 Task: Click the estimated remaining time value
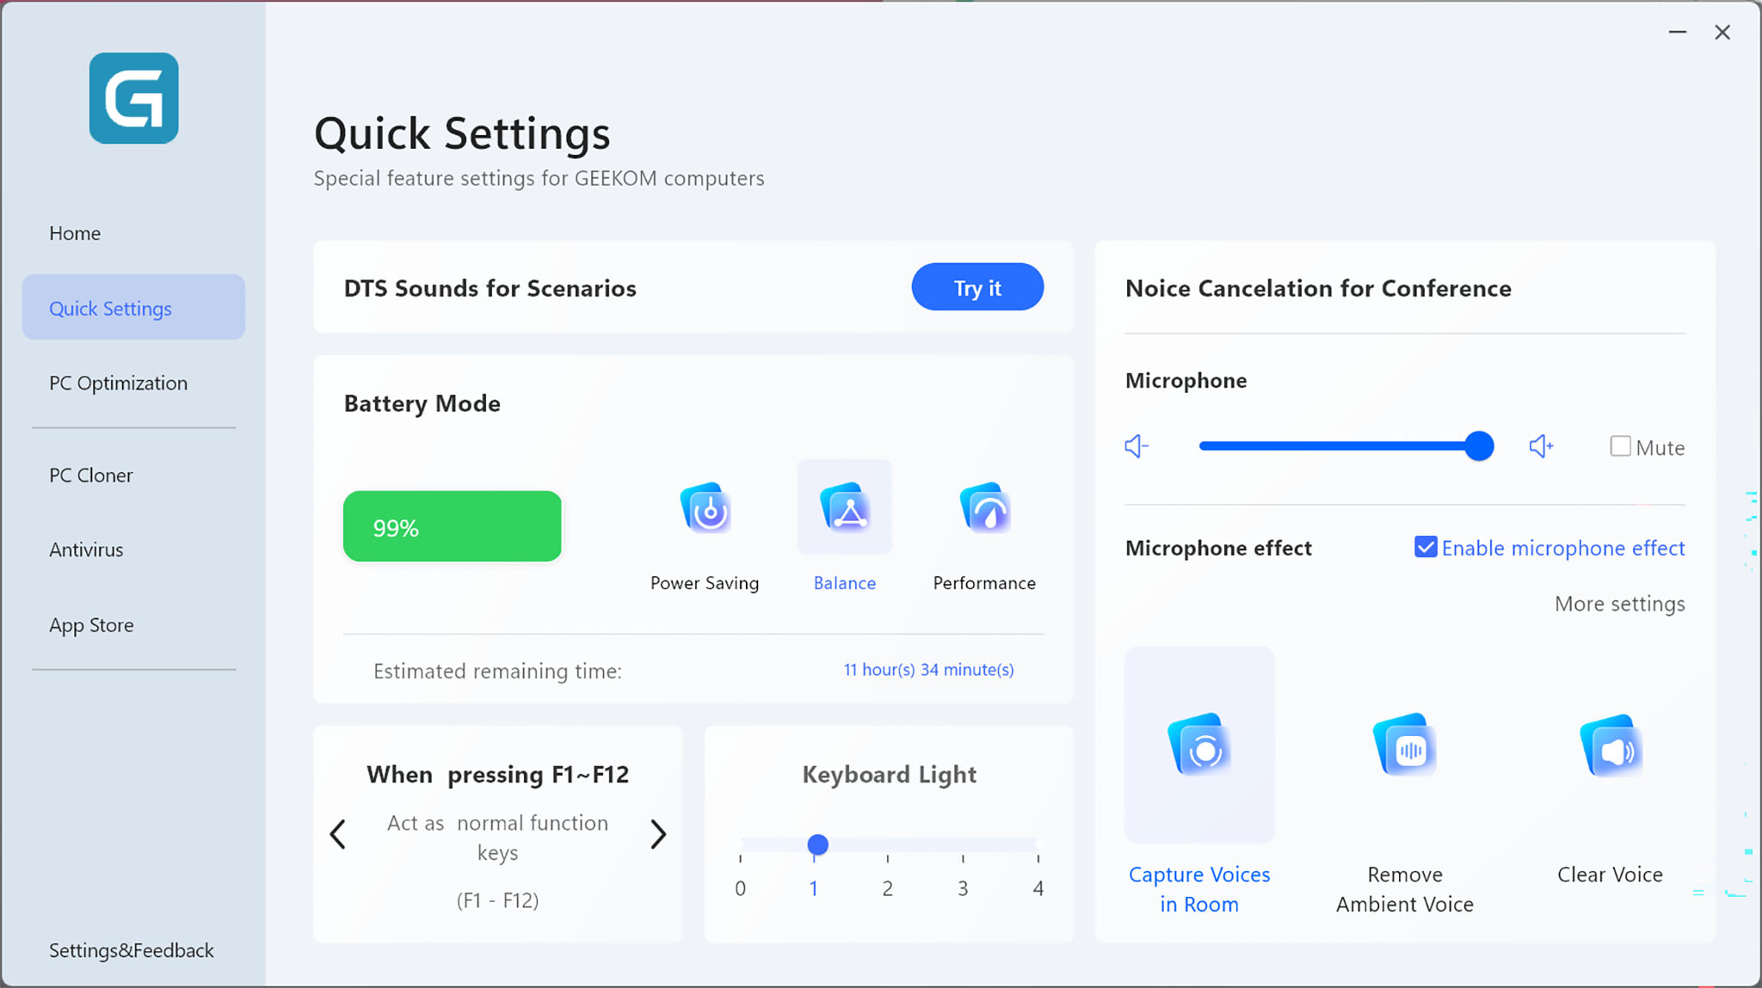pyautogui.click(x=928, y=670)
